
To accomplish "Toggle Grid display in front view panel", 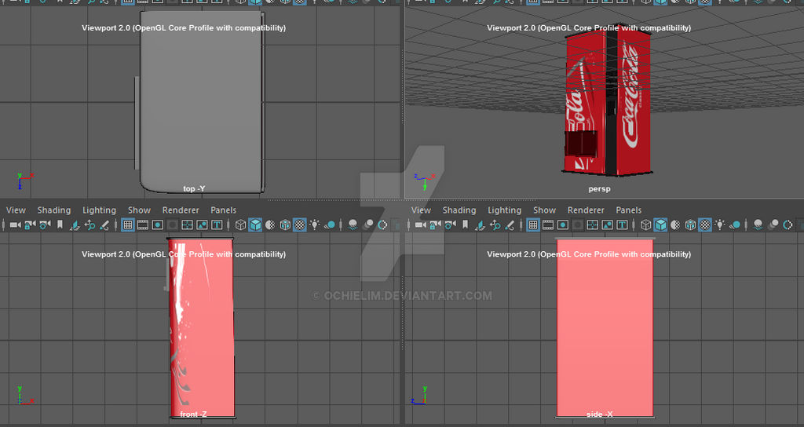I will [x=128, y=224].
